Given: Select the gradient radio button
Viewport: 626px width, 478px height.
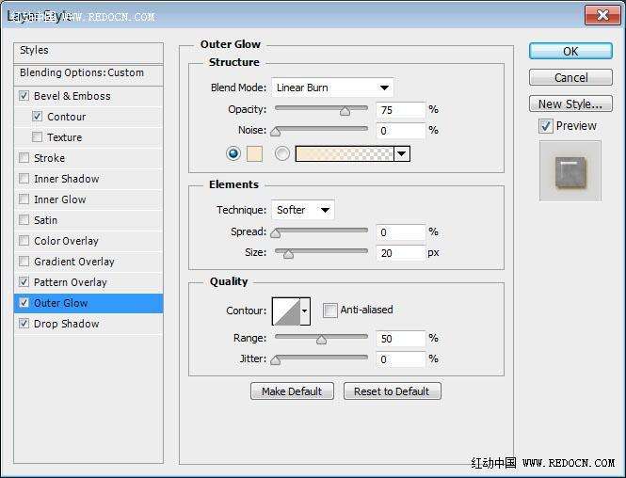Looking at the screenshot, I should [x=282, y=153].
